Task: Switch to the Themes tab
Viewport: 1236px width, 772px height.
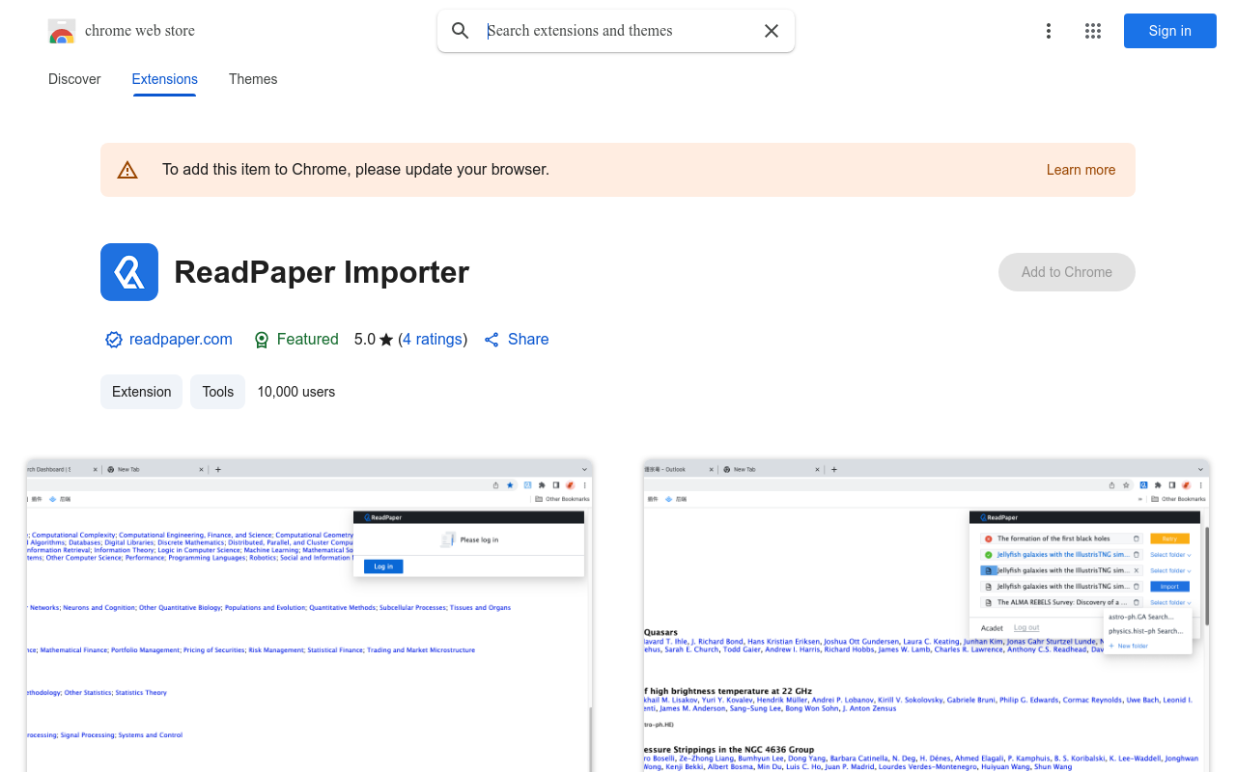Action: (x=253, y=79)
